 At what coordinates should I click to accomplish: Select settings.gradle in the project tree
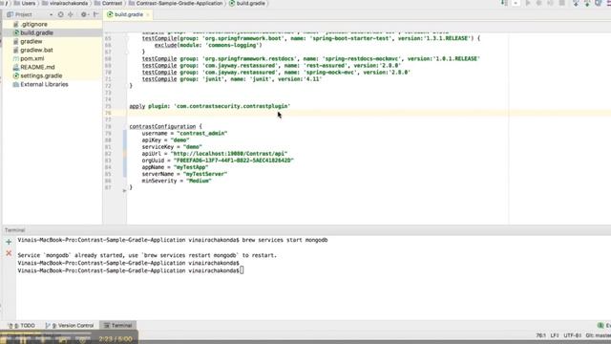click(x=41, y=75)
